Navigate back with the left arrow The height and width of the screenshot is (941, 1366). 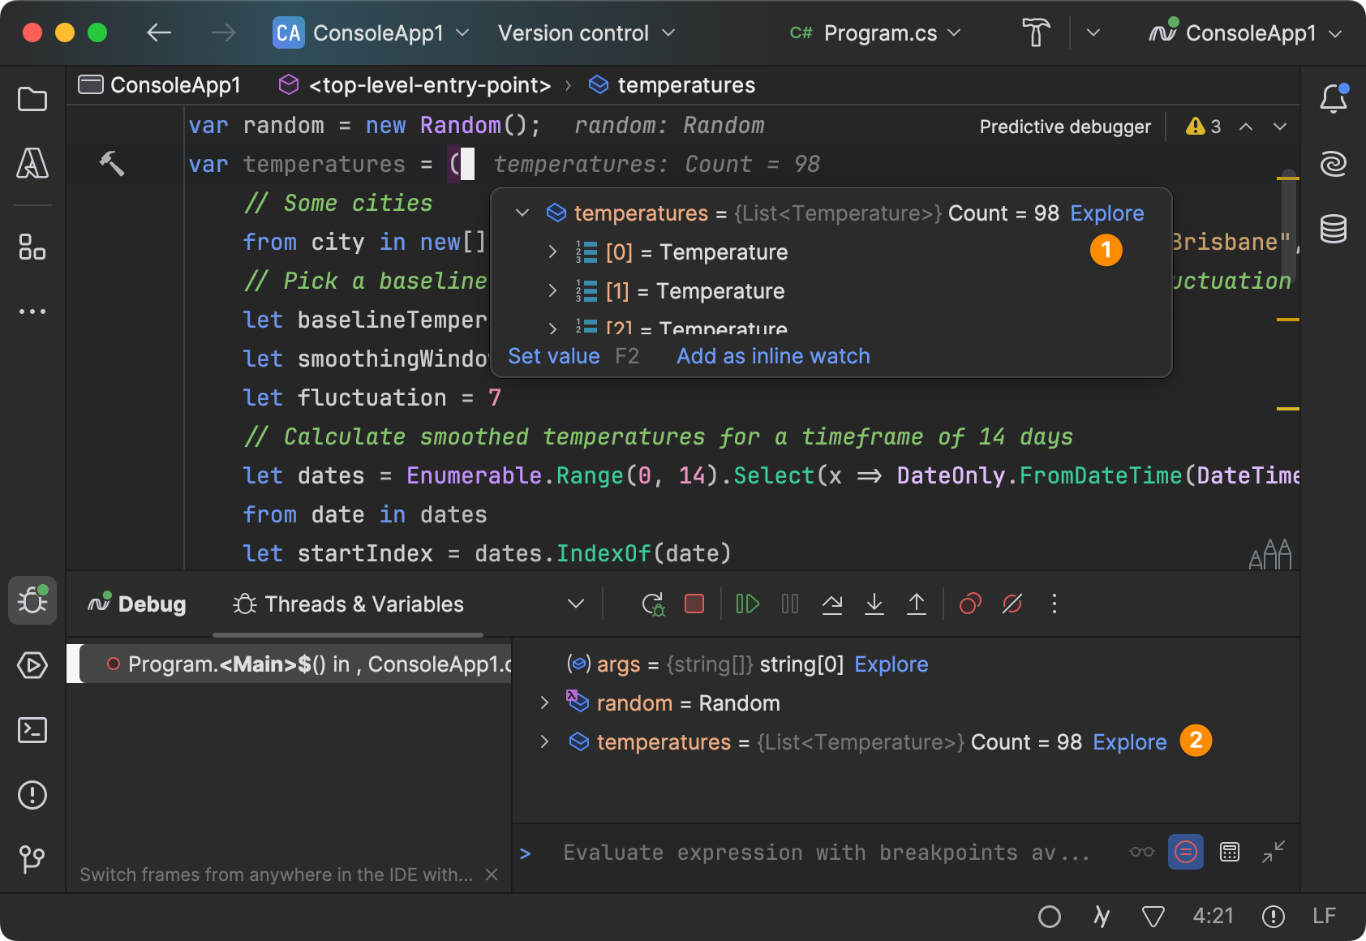(x=159, y=33)
